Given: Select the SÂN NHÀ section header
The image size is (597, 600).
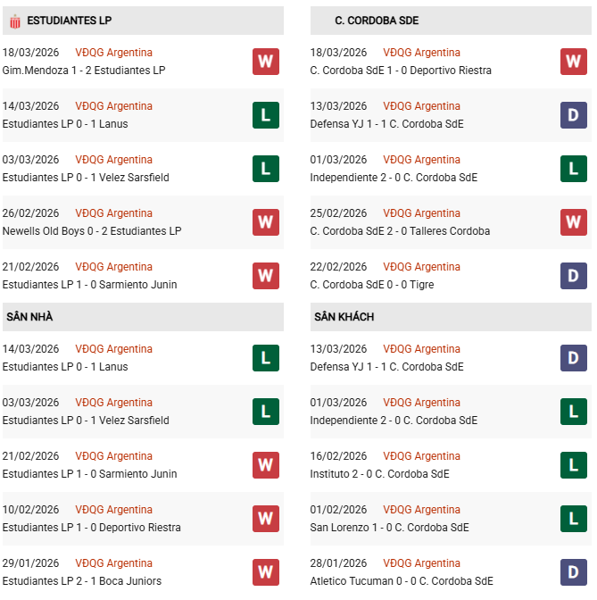Looking at the screenshot, I should (29, 317).
